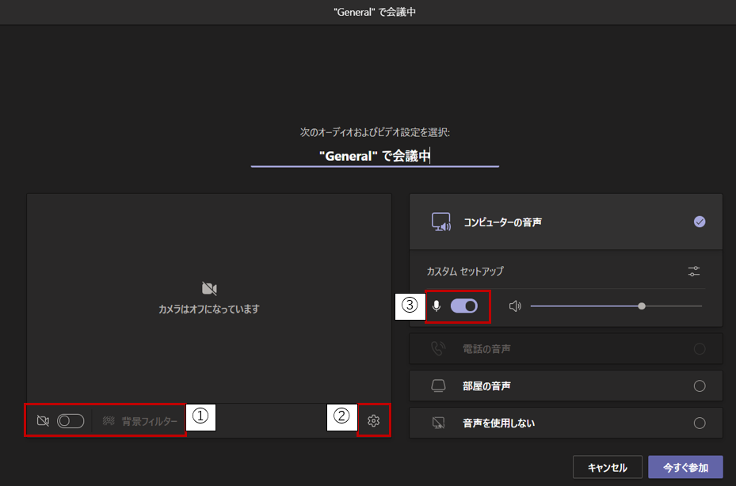Select the 音声を使用しない radio button
736x486 pixels.
pyautogui.click(x=699, y=423)
